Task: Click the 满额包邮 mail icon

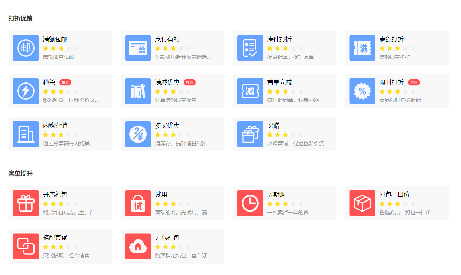Action: (26, 48)
